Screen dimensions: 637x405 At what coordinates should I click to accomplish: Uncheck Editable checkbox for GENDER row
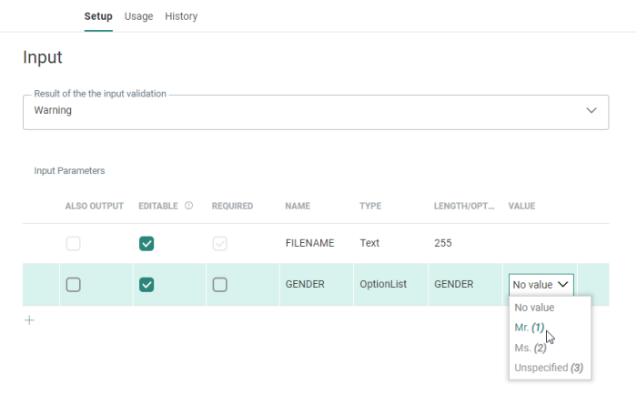click(147, 285)
